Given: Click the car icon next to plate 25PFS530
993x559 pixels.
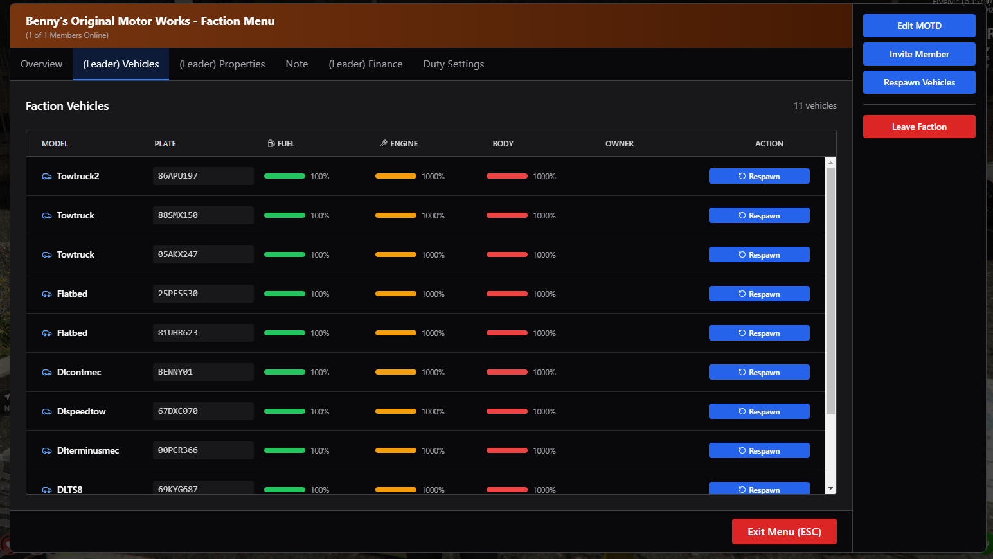Looking at the screenshot, I should [x=47, y=294].
